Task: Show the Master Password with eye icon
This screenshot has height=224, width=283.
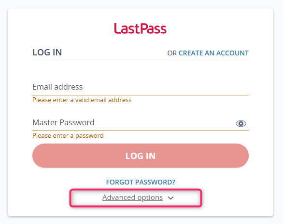Action: tap(241, 123)
